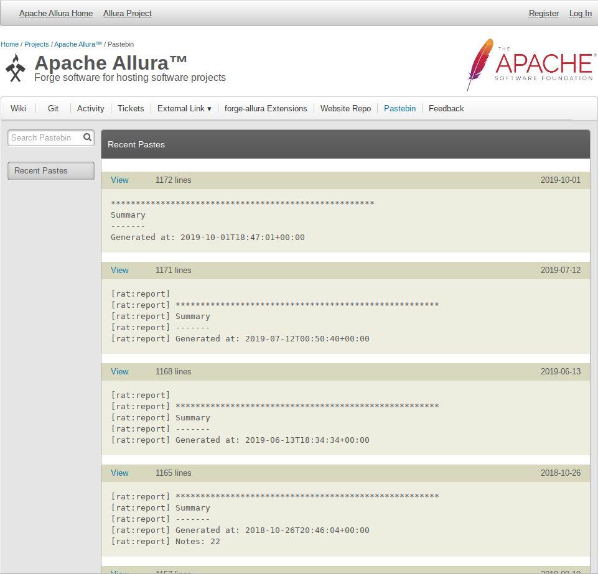Go to Home in the breadcrumb
The width and height of the screenshot is (598, 574).
click(x=9, y=44)
